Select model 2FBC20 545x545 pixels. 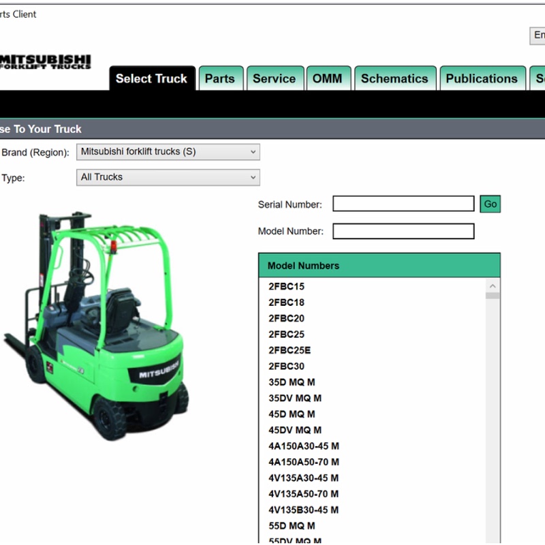tap(286, 318)
